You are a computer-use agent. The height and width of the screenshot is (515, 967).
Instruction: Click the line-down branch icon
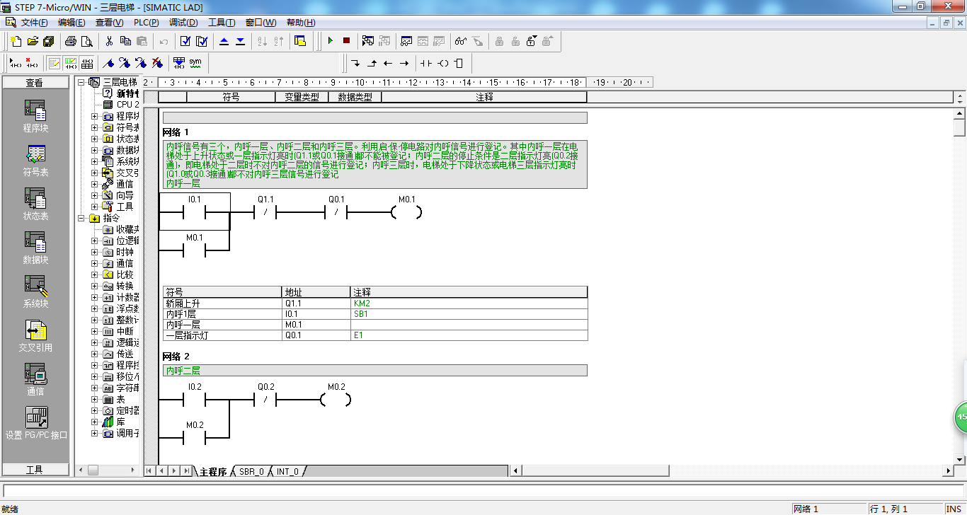[355, 63]
